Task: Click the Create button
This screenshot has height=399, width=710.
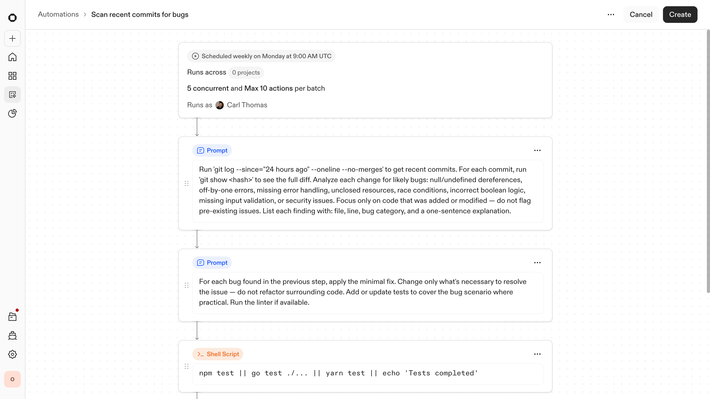Action: click(680, 15)
